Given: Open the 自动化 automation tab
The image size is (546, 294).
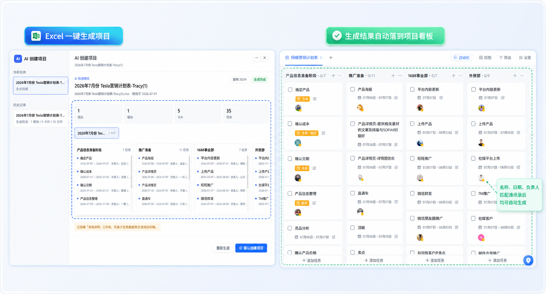Looking at the screenshot, I should (461, 58).
